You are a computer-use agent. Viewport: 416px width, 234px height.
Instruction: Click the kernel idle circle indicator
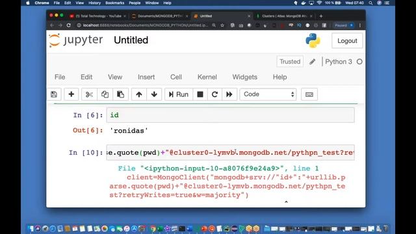[x=359, y=62]
